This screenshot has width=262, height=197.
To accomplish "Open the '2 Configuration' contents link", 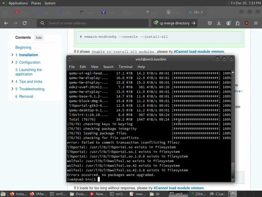I will [x=28, y=62].
